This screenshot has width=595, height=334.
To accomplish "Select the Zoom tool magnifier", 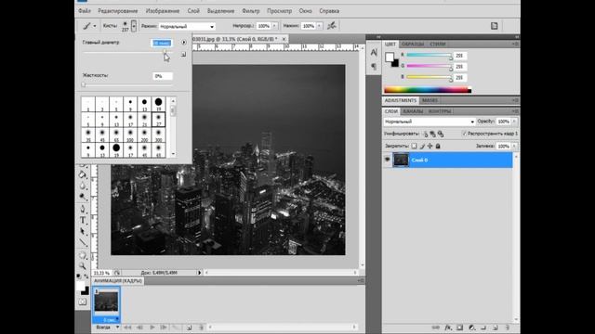I will click(83, 266).
